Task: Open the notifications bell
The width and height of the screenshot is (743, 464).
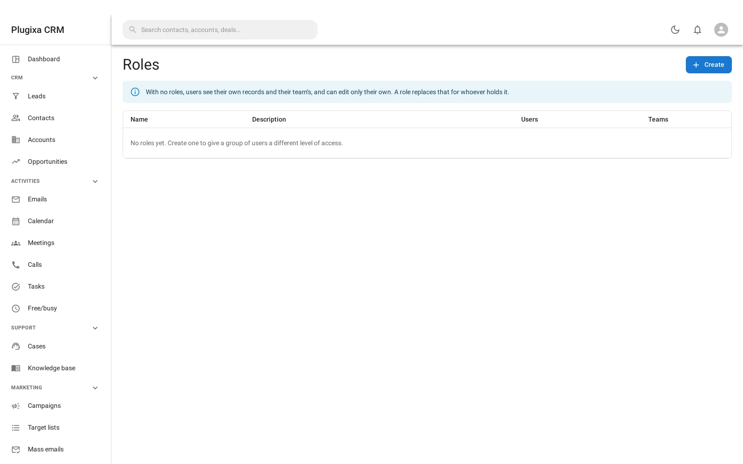Action: 697,30
